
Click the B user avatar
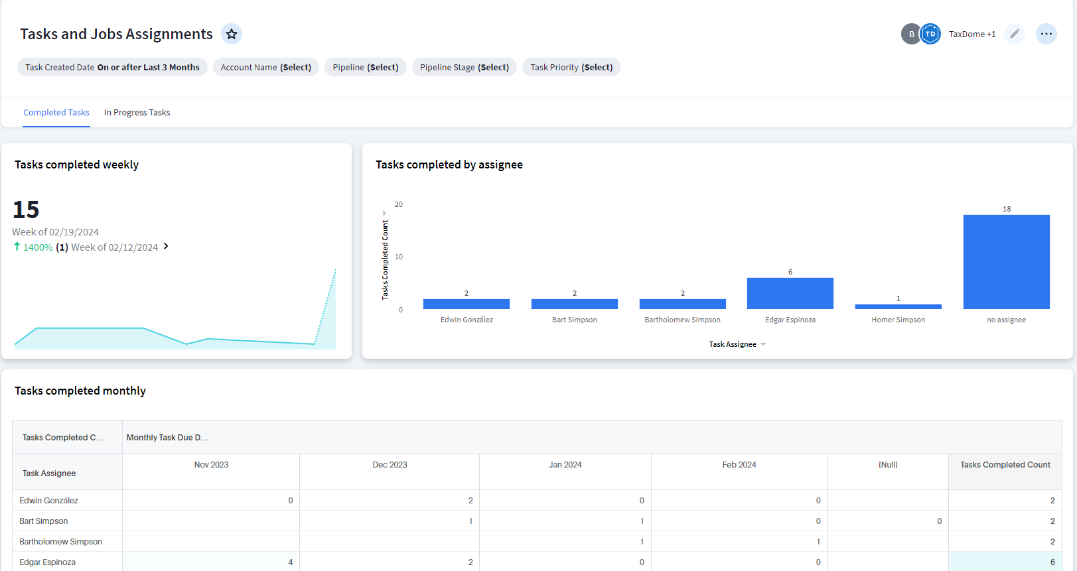tap(910, 34)
